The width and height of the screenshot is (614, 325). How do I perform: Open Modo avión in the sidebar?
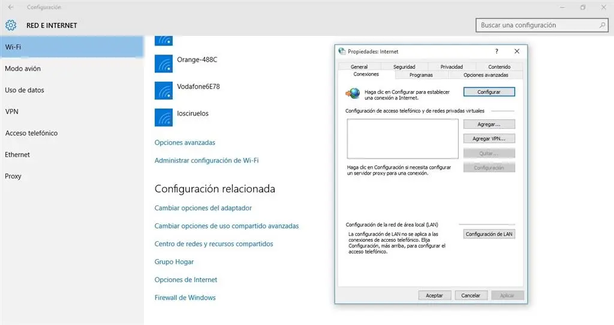(72, 68)
